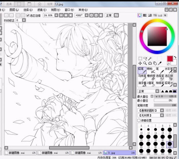The image size is (179, 159).
Task: Select the 橡皮擦 eraser tool
Action: [x=151, y=77]
